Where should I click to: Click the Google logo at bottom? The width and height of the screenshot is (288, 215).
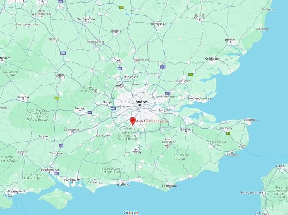[x=131, y=212]
